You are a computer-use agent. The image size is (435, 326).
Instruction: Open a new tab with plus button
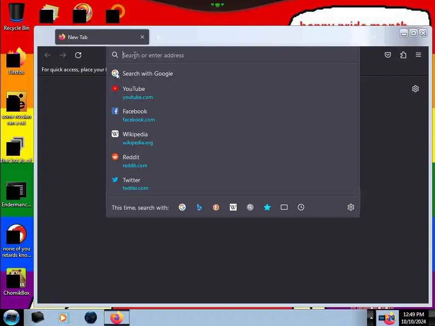point(158,37)
